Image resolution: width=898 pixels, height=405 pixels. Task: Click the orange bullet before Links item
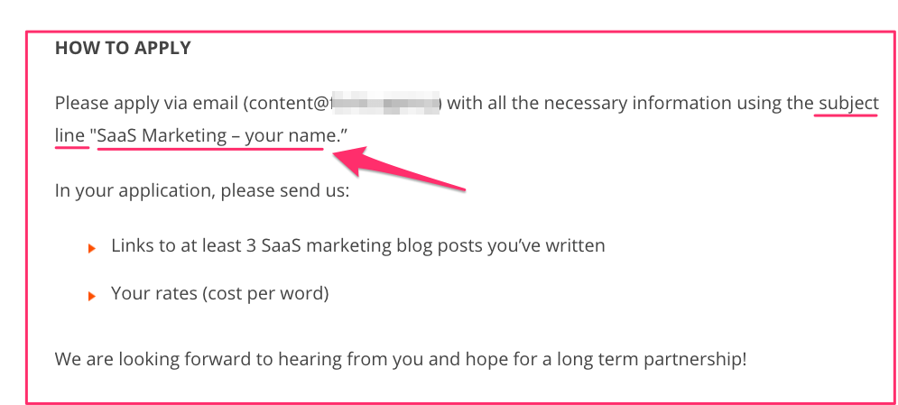(x=92, y=248)
